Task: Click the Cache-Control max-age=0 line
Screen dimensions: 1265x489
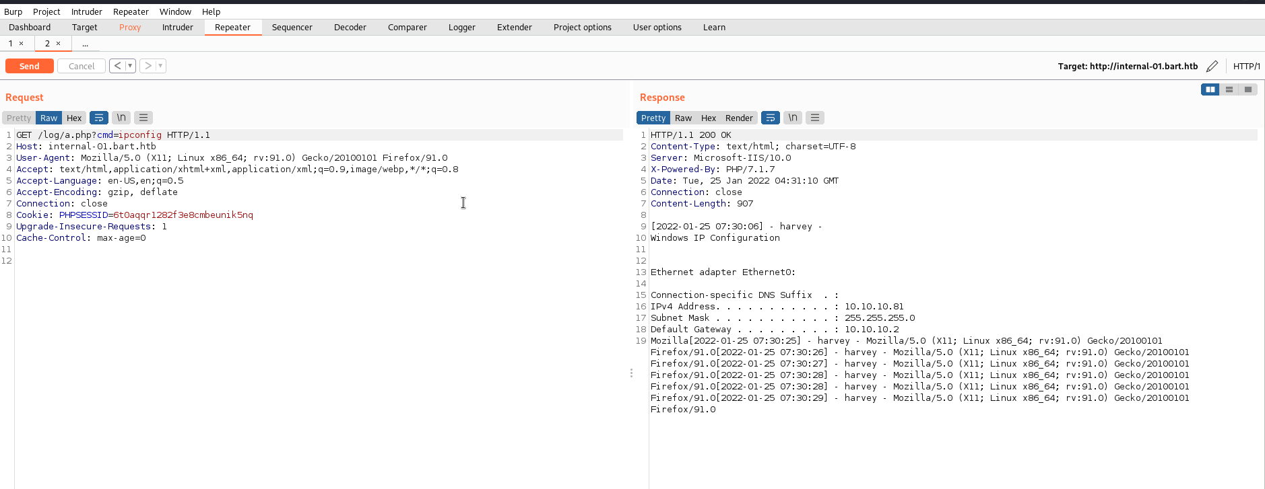Action: coord(81,238)
